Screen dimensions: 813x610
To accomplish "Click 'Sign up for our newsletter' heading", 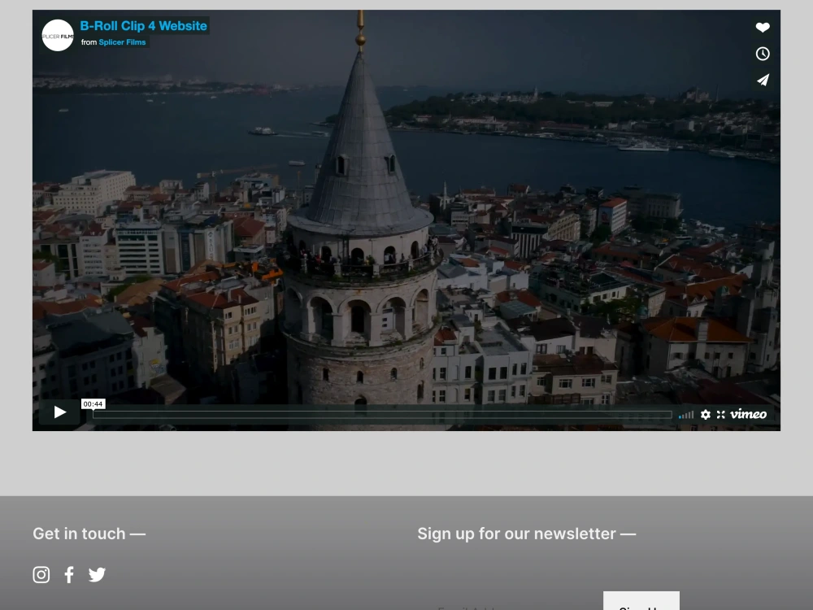I will pyautogui.click(x=526, y=534).
